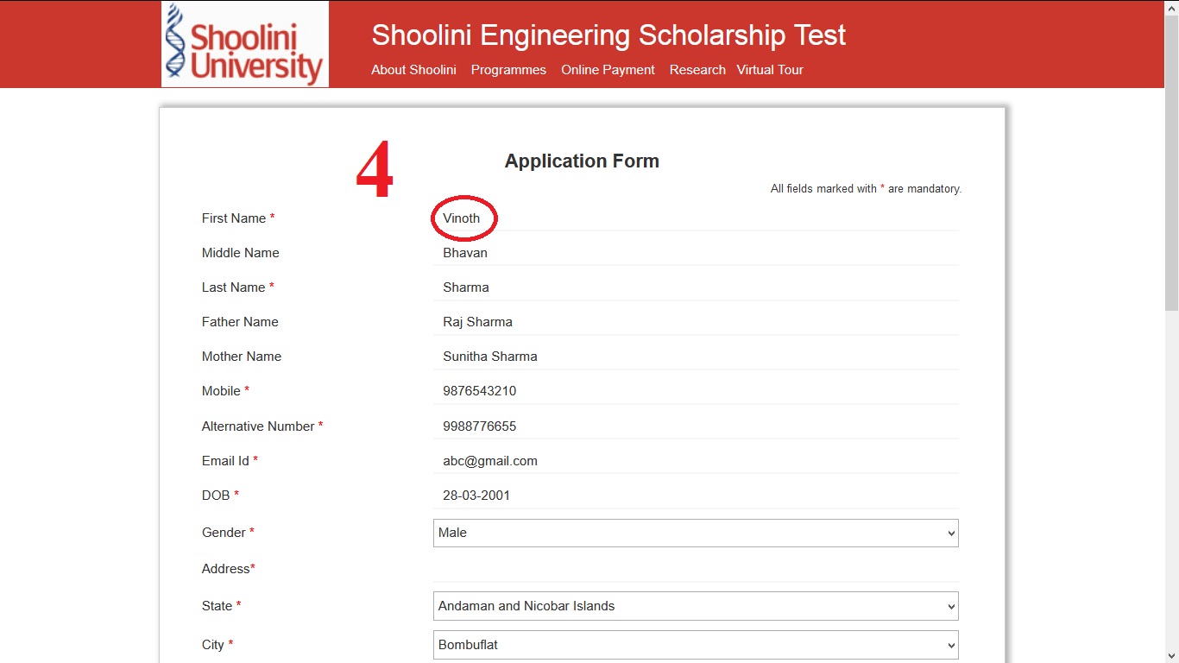Go to the Online Payment page
1179x663 pixels.
pos(608,70)
